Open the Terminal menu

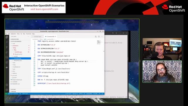click(28, 34)
